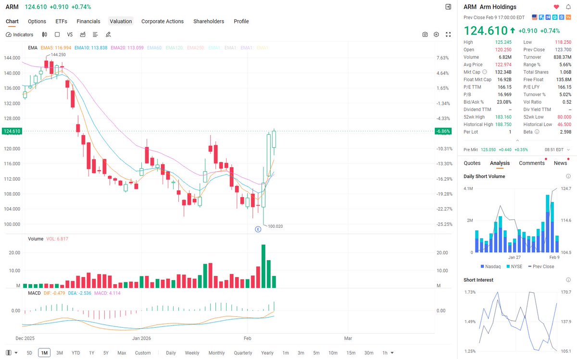This screenshot has width=577, height=359.
Task: Open the VS compare tool
Action: pos(70,35)
